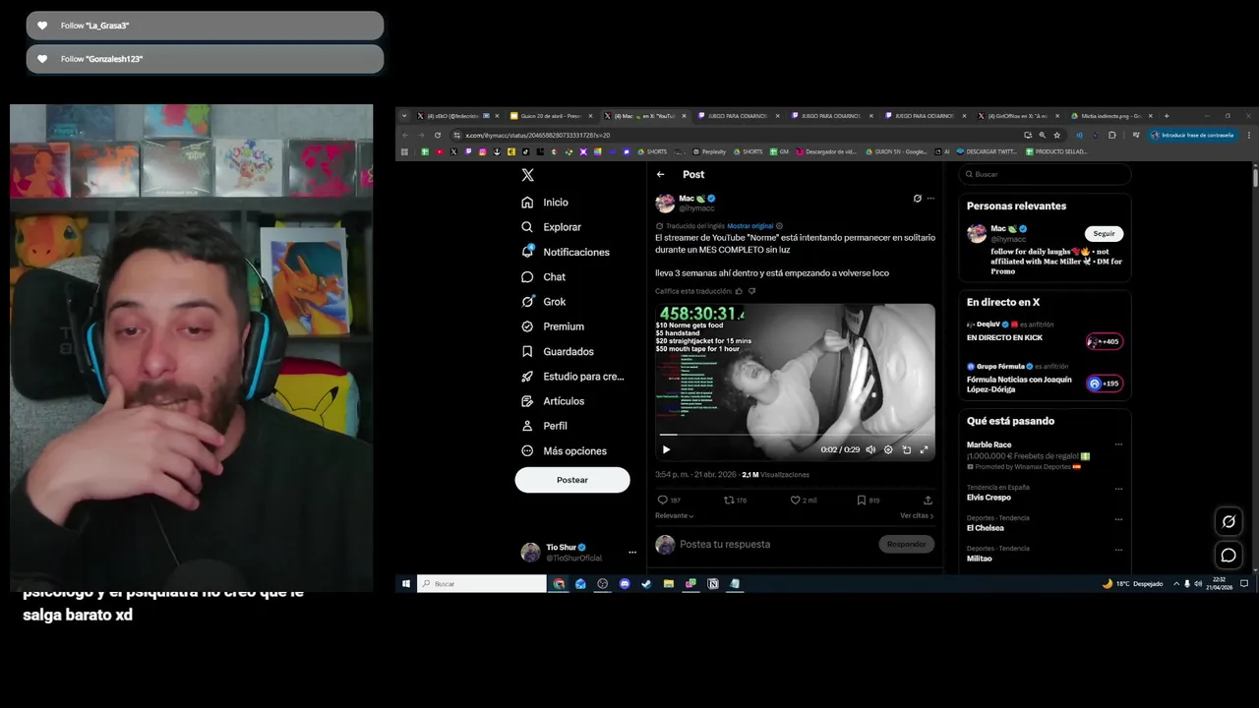Open video settings gear
This screenshot has width=1259, height=708.
coord(888,449)
